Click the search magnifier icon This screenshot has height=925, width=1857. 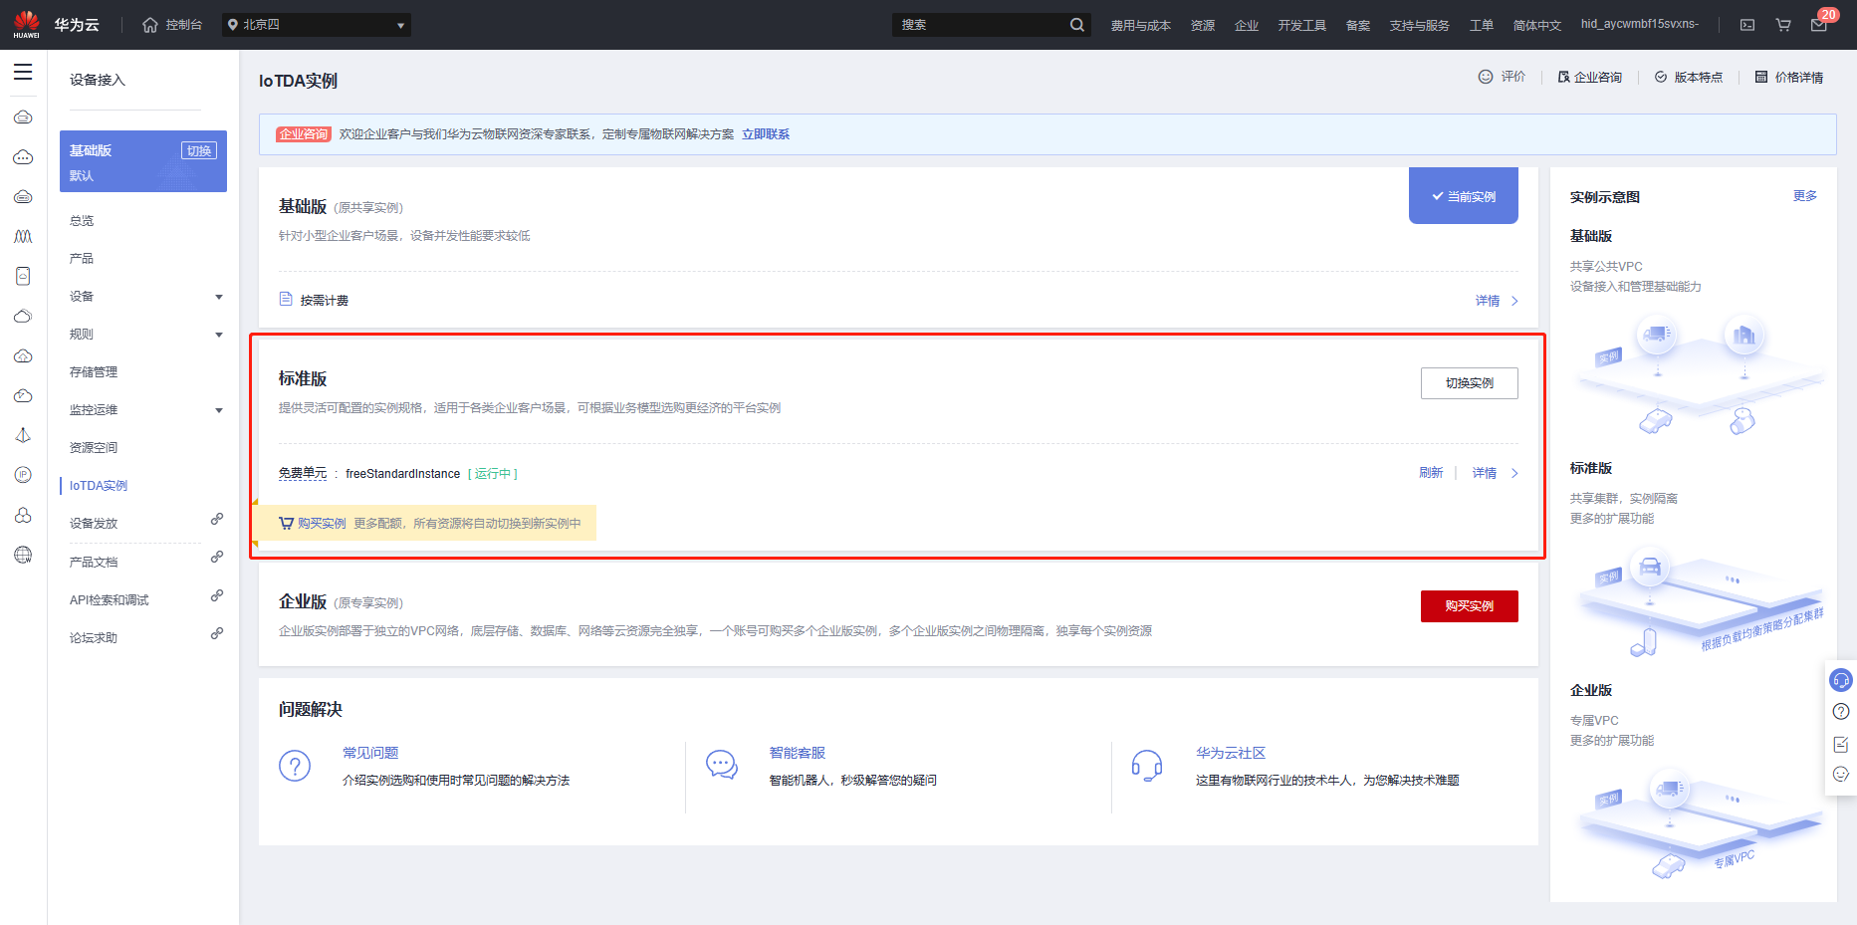pos(1077,25)
